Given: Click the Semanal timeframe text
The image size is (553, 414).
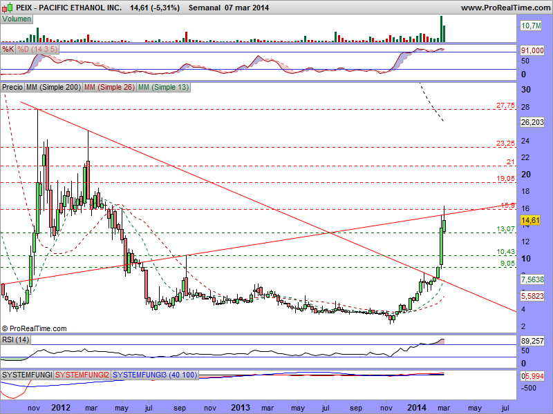Looking at the screenshot, I should (x=204, y=8).
